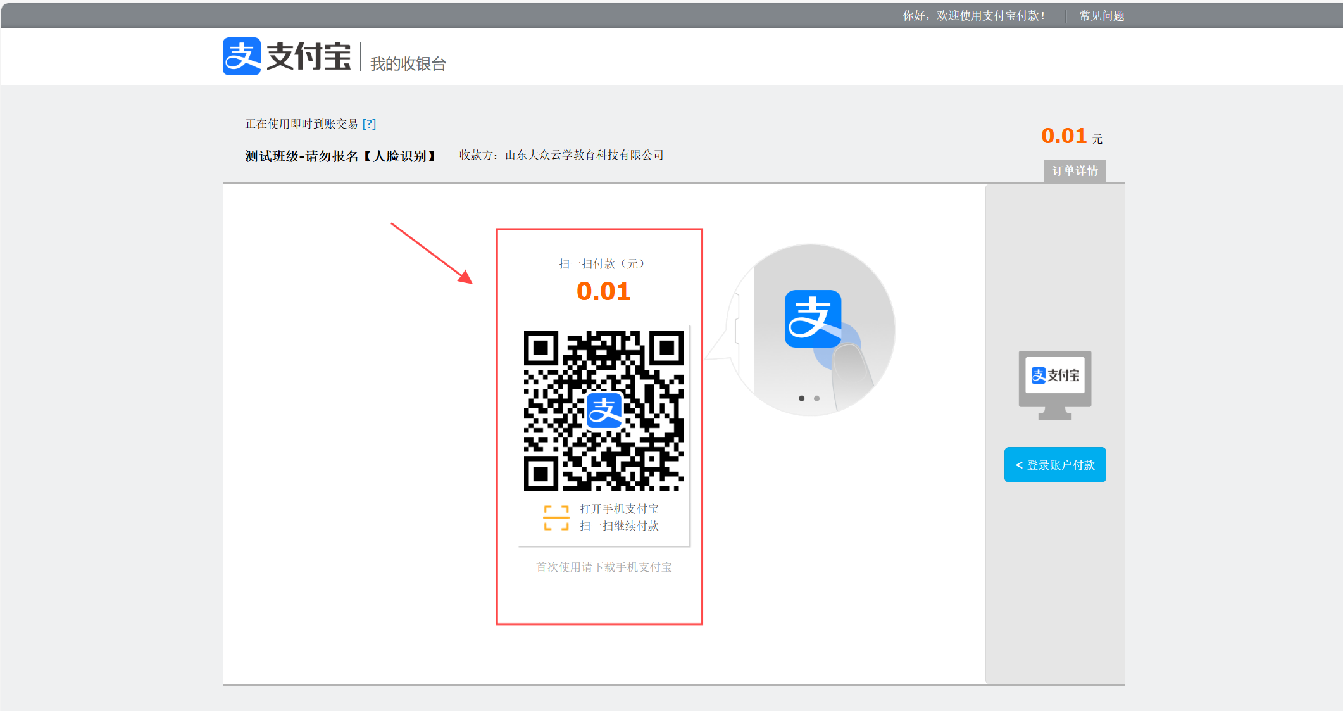Click the 登录账户付款 button
The height and width of the screenshot is (711, 1343).
[x=1055, y=465]
